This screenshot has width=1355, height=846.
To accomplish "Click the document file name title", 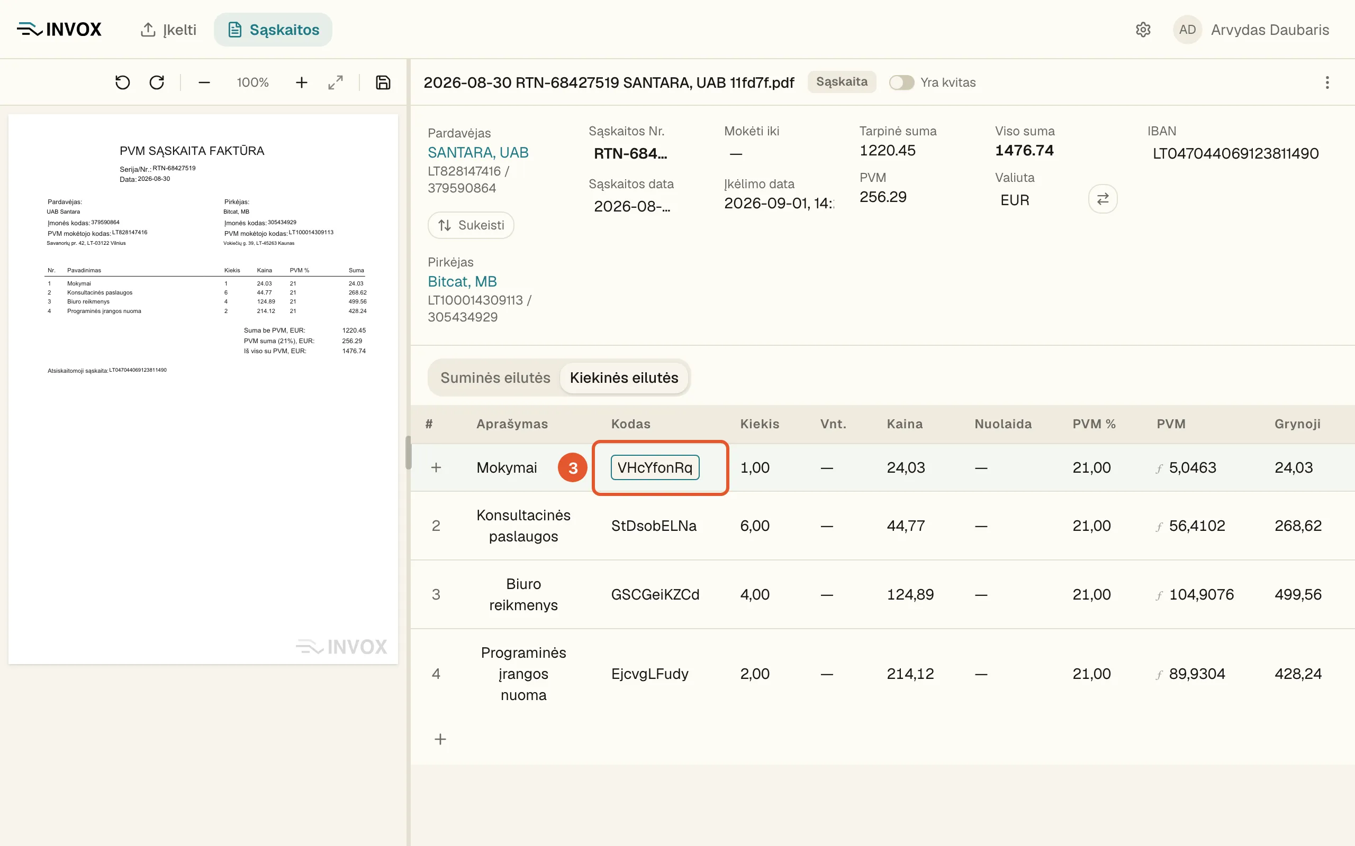I will [609, 82].
